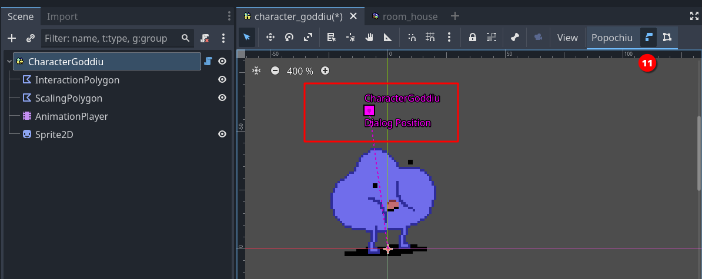The image size is (702, 279).
Task: Group selected node's children
Action: (491, 38)
